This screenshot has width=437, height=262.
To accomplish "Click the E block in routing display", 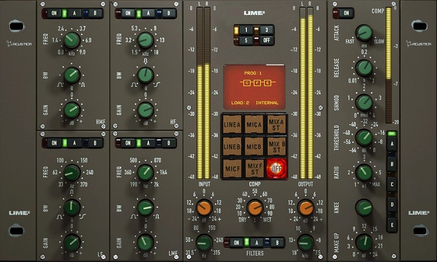I will tap(268, 83).
